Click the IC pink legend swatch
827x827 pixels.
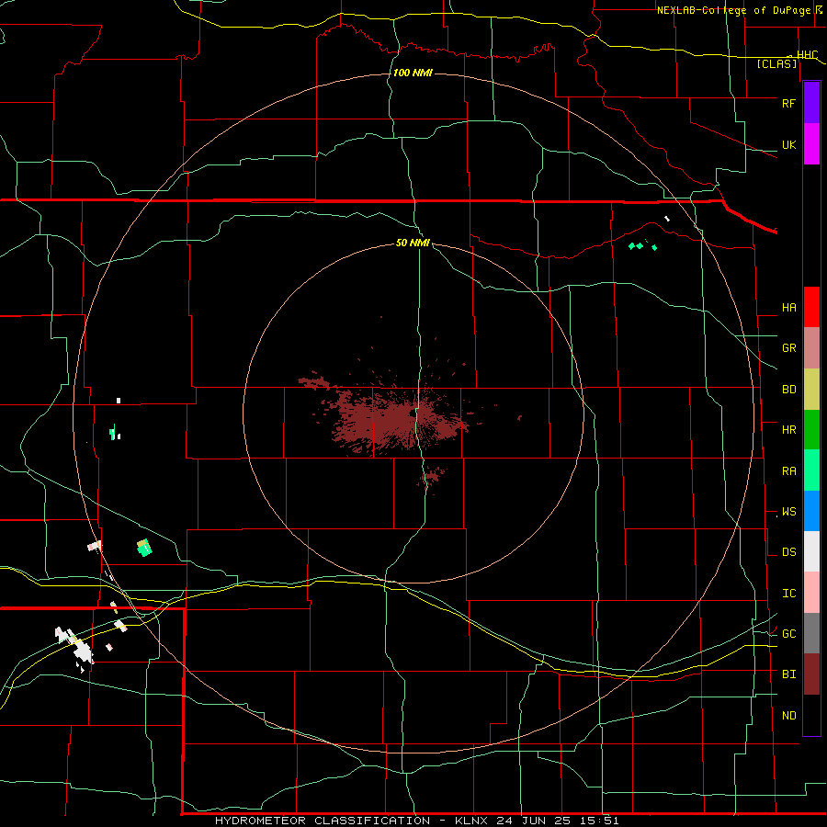click(x=811, y=593)
